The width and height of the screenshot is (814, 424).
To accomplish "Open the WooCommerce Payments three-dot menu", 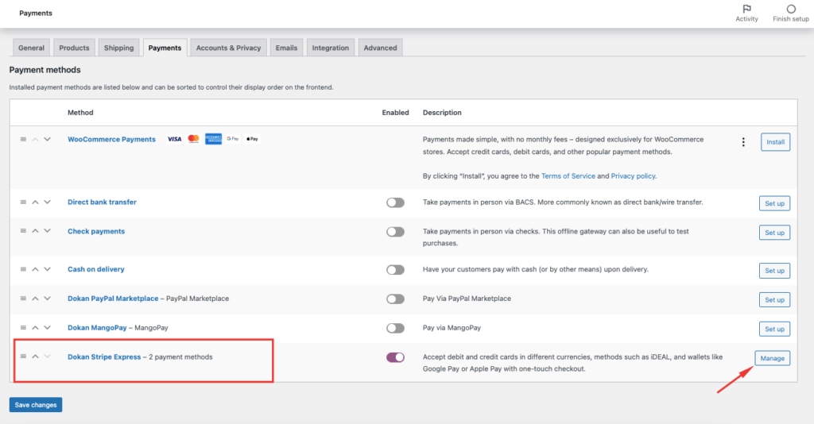I will click(x=743, y=142).
